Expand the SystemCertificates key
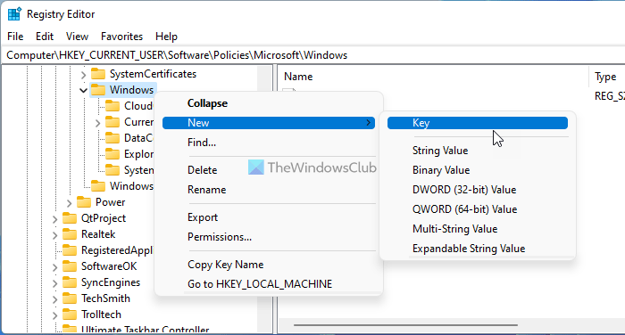 tap(83, 75)
